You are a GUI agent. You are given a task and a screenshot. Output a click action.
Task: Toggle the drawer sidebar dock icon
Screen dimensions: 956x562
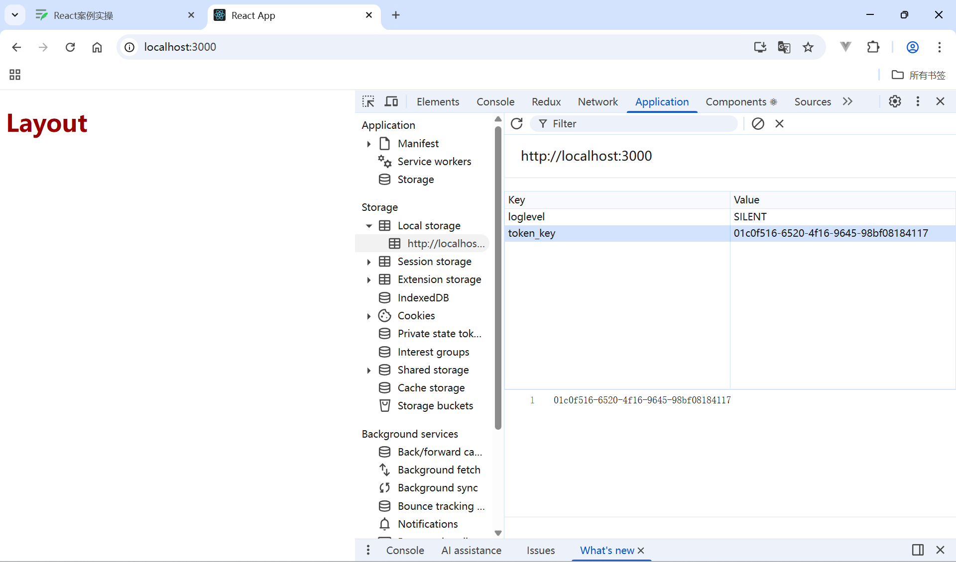pyautogui.click(x=918, y=550)
